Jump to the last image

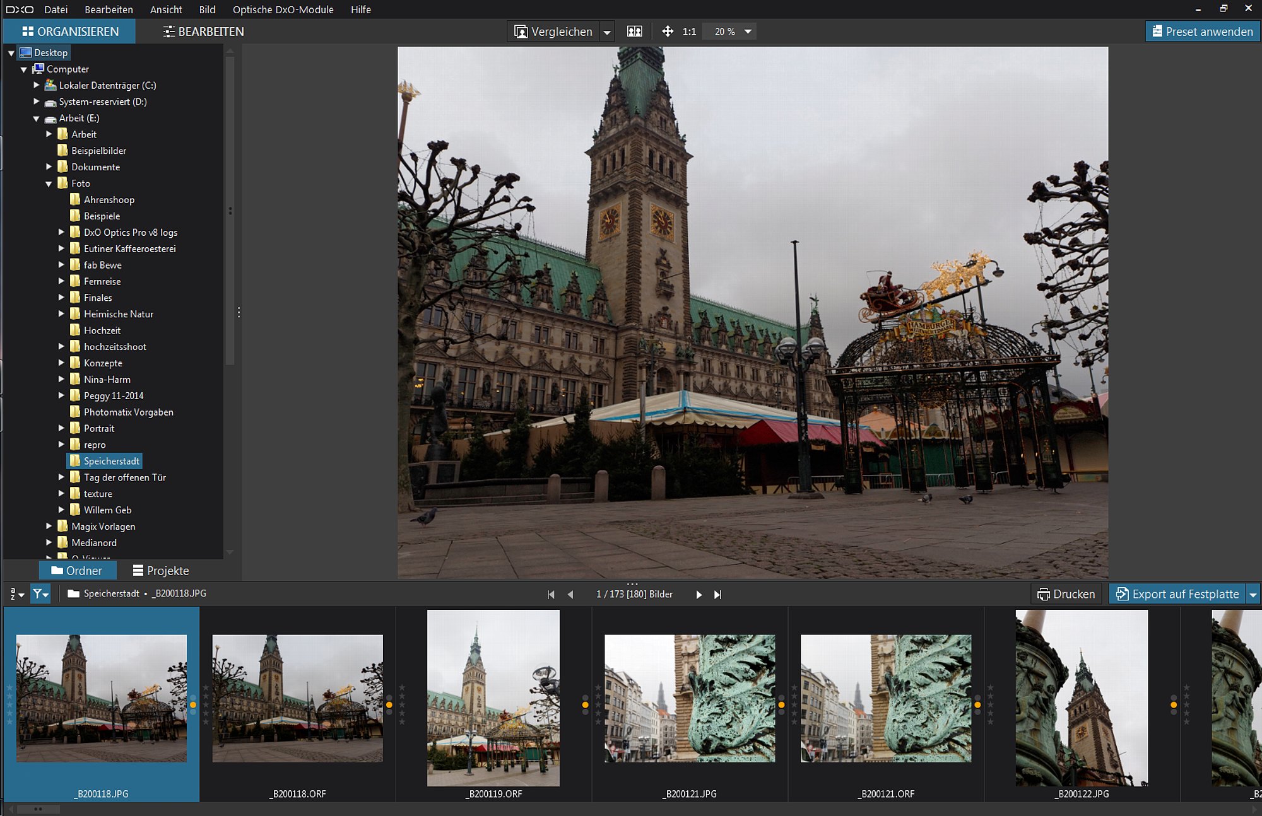pos(717,594)
